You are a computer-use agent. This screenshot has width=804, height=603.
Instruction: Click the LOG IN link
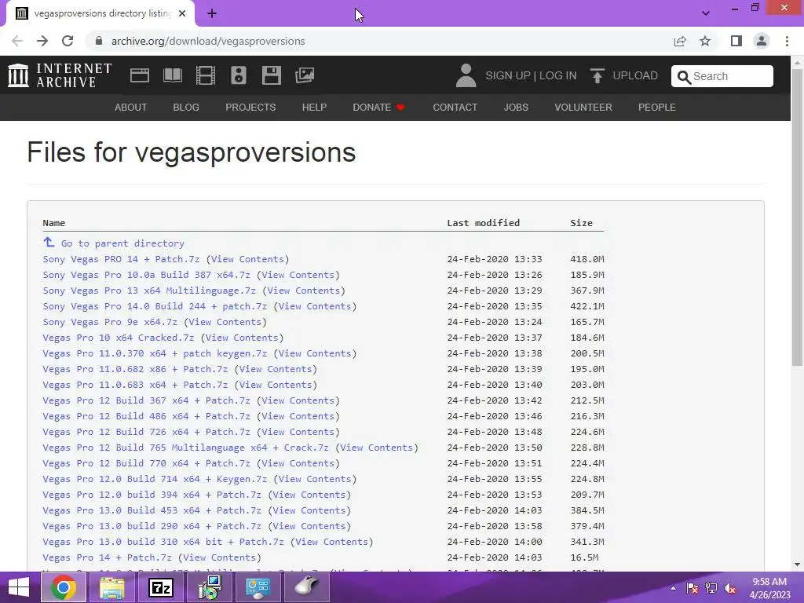(558, 75)
